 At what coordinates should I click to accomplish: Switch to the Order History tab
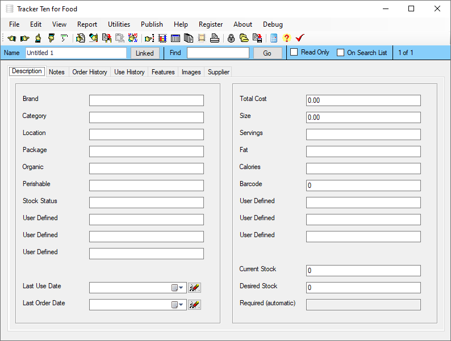[90, 72]
